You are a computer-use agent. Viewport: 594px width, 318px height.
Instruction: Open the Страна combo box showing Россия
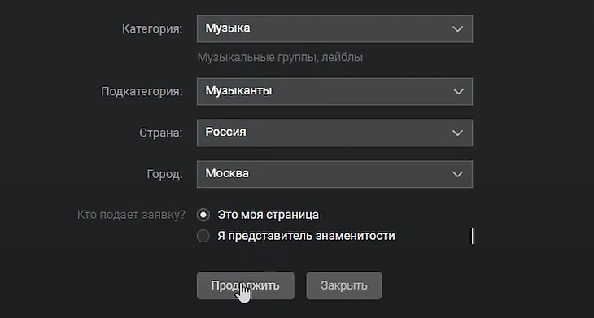coord(334,133)
